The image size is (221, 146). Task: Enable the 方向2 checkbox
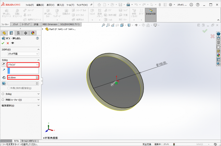(3, 94)
